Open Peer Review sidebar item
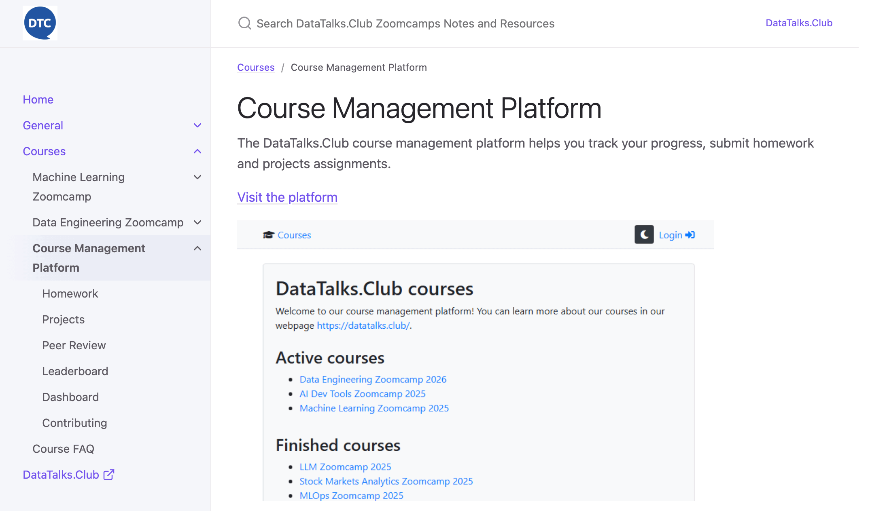Image resolution: width=870 pixels, height=511 pixels. (74, 345)
